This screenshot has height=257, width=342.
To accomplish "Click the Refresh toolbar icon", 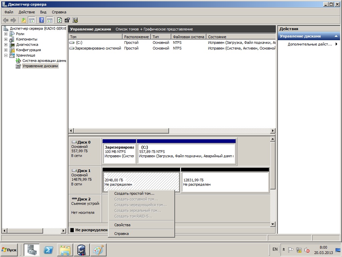I will tap(59, 20).
